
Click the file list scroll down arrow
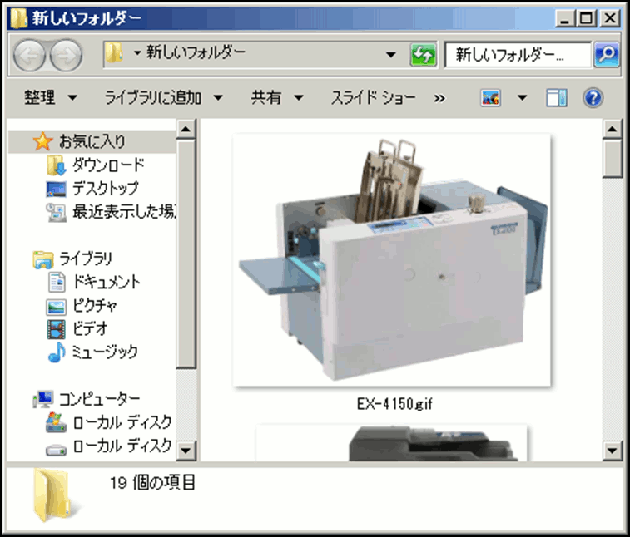[x=613, y=450]
